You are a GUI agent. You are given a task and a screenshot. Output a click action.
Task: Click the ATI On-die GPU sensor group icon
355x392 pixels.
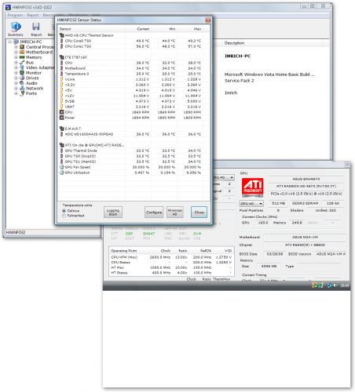62,145
